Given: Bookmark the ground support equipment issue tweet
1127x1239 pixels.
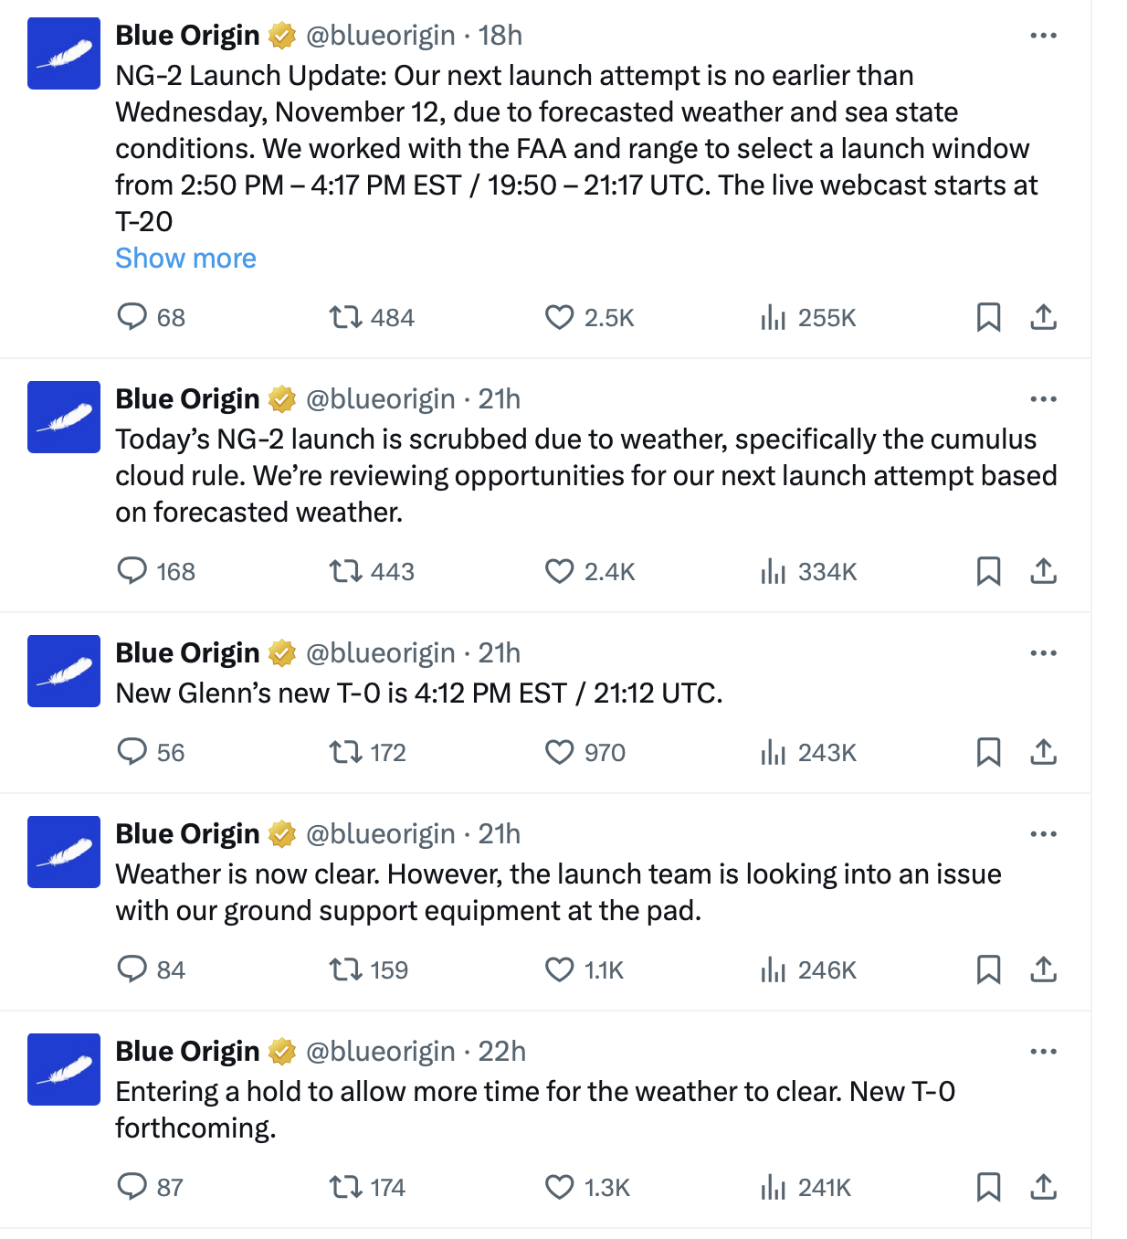Looking at the screenshot, I should point(988,969).
